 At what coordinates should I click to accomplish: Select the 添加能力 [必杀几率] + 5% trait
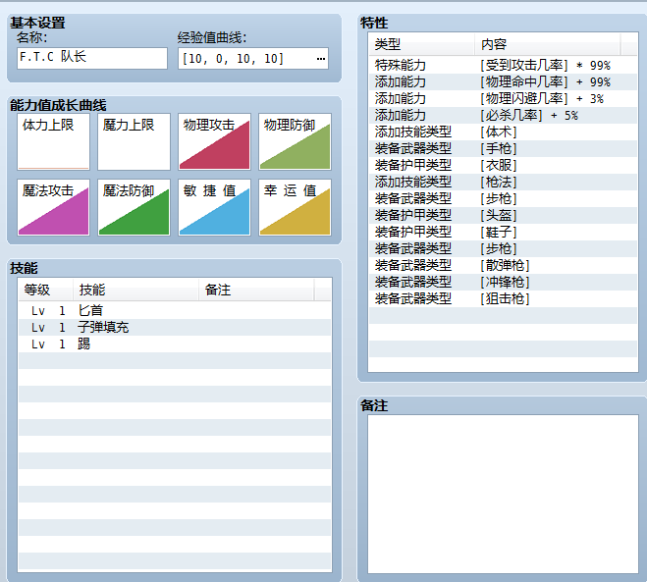click(x=503, y=116)
